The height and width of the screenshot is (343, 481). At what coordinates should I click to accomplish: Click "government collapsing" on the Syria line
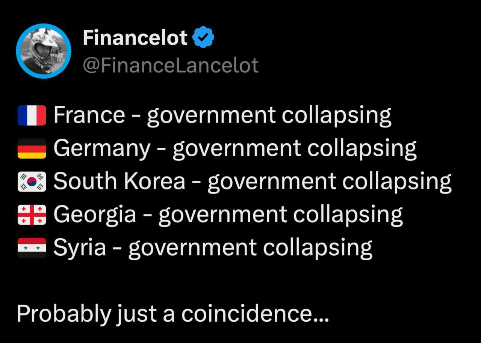point(250,248)
